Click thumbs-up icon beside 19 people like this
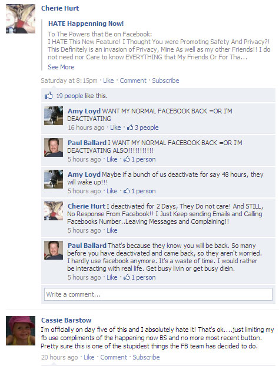This screenshot has width=279, height=366. pos(49,96)
